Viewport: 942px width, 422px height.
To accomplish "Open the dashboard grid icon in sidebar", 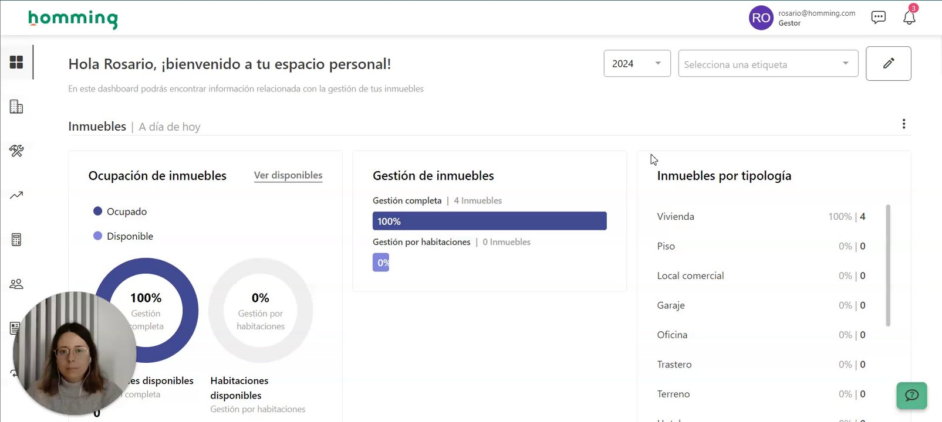I will coord(16,62).
